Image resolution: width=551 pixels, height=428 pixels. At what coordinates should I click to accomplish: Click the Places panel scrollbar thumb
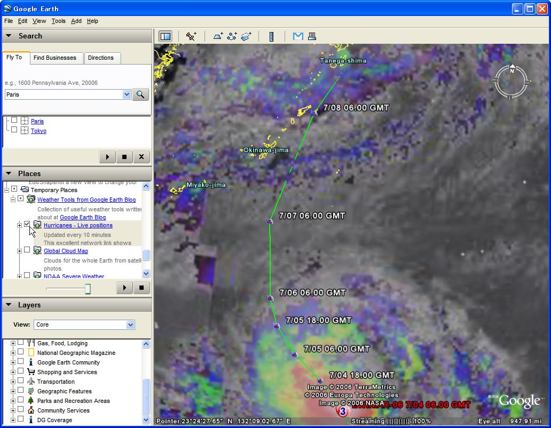point(146,255)
